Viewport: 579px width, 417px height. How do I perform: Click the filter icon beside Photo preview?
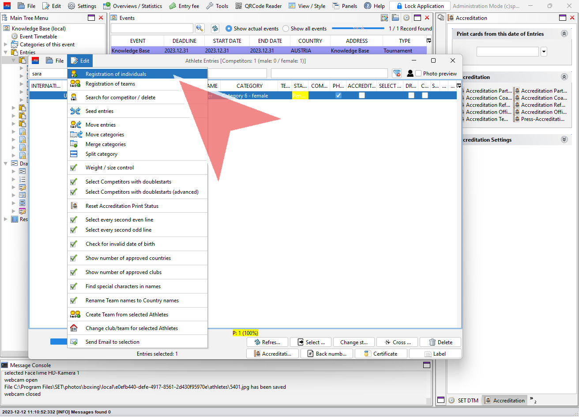pyautogui.click(x=397, y=74)
